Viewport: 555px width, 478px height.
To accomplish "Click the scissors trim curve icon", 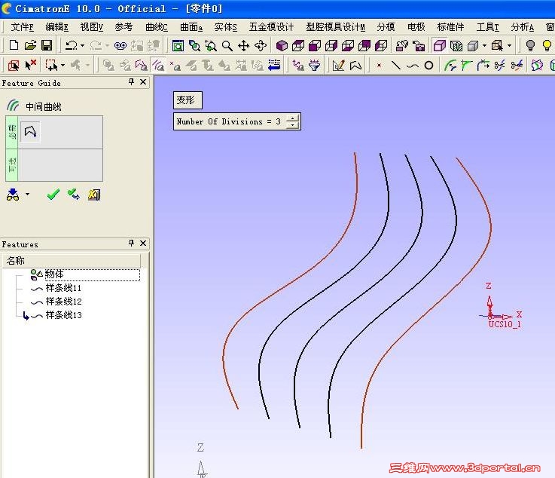I will pyautogui.click(x=500, y=65).
